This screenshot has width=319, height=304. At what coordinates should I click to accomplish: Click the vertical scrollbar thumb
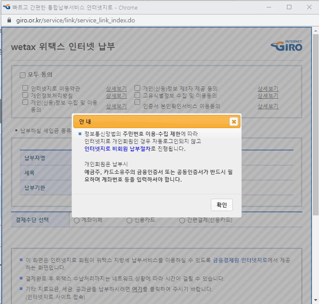click(315, 125)
